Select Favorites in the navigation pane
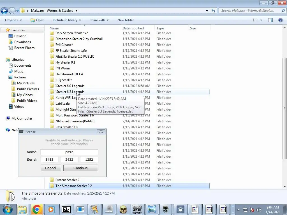The width and height of the screenshot is (287, 215). coord(18,30)
